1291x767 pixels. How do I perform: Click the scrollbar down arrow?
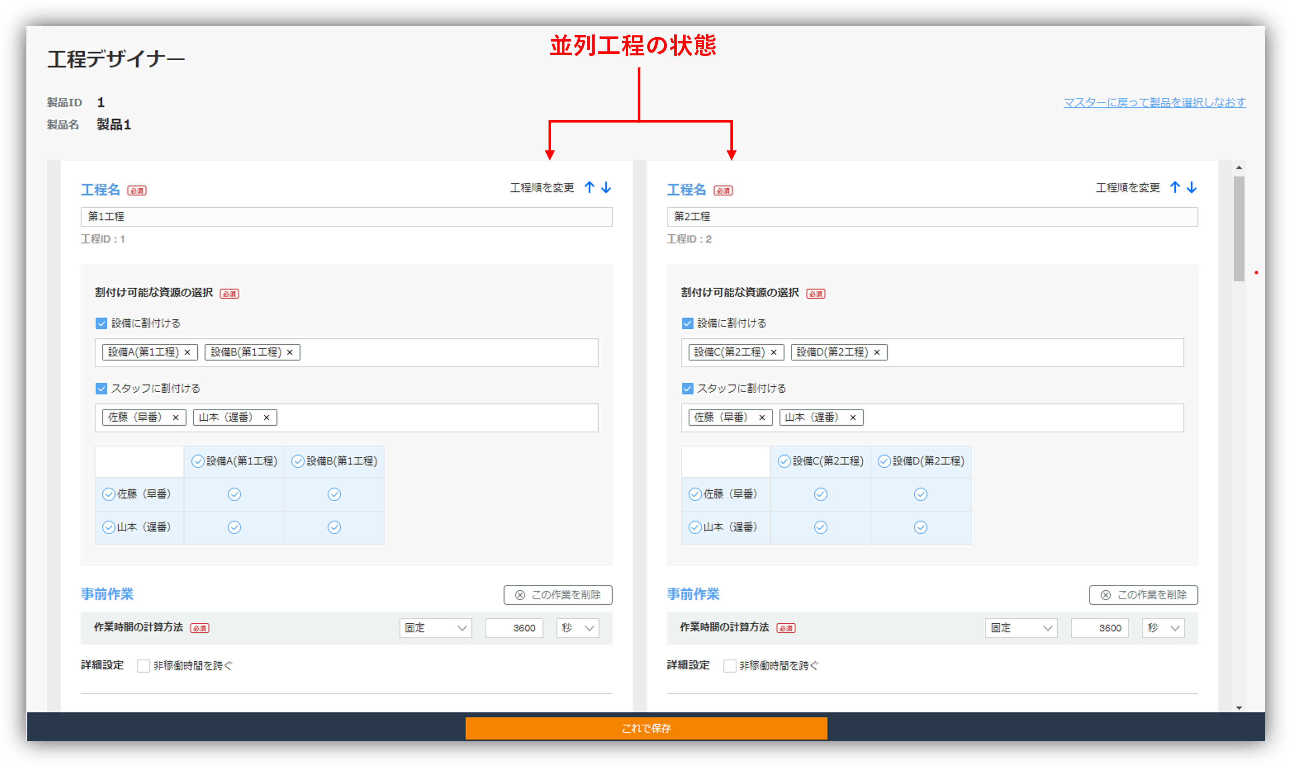pyautogui.click(x=1239, y=707)
